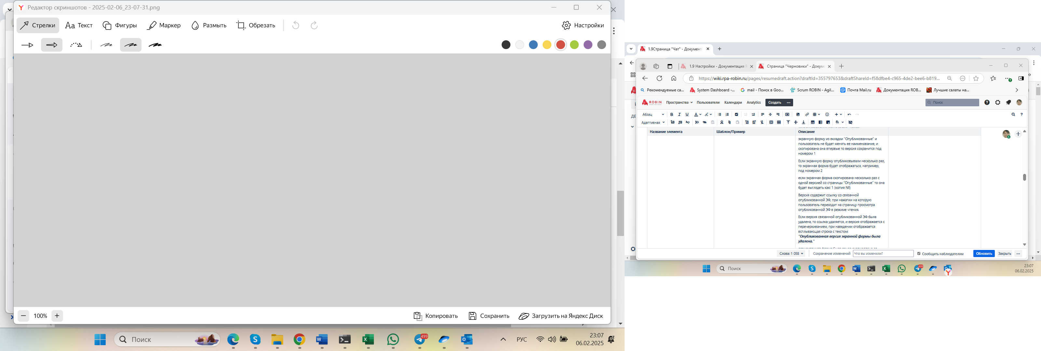The height and width of the screenshot is (351, 1041).
Task: Toggle Underline in the wiki editor toolbar
Action: pyautogui.click(x=687, y=115)
